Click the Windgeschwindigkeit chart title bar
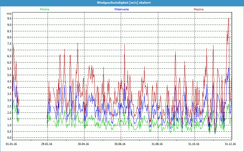This screenshot has height=152, width=244. click(122, 3)
